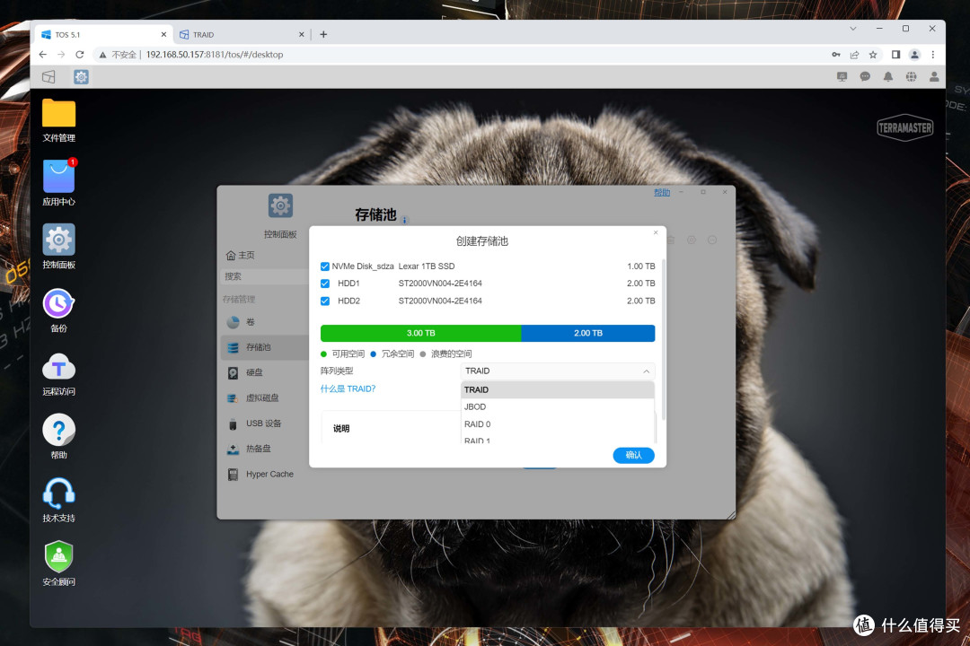
Task: Open the Chrome tab search chevron
Action: click(x=853, y=29)
